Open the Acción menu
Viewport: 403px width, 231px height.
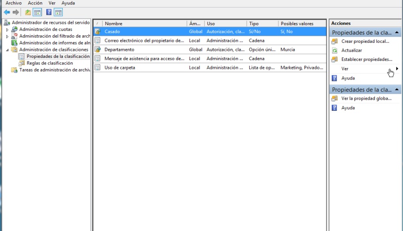35,3
